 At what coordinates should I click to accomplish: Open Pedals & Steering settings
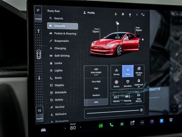pyautogui.click(x=63, y=33)
